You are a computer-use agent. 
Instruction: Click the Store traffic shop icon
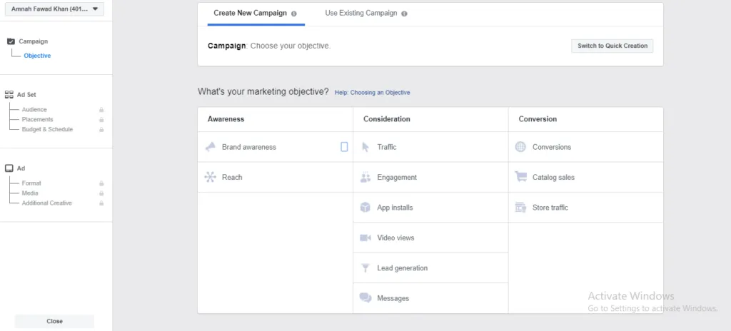[520, 208]
